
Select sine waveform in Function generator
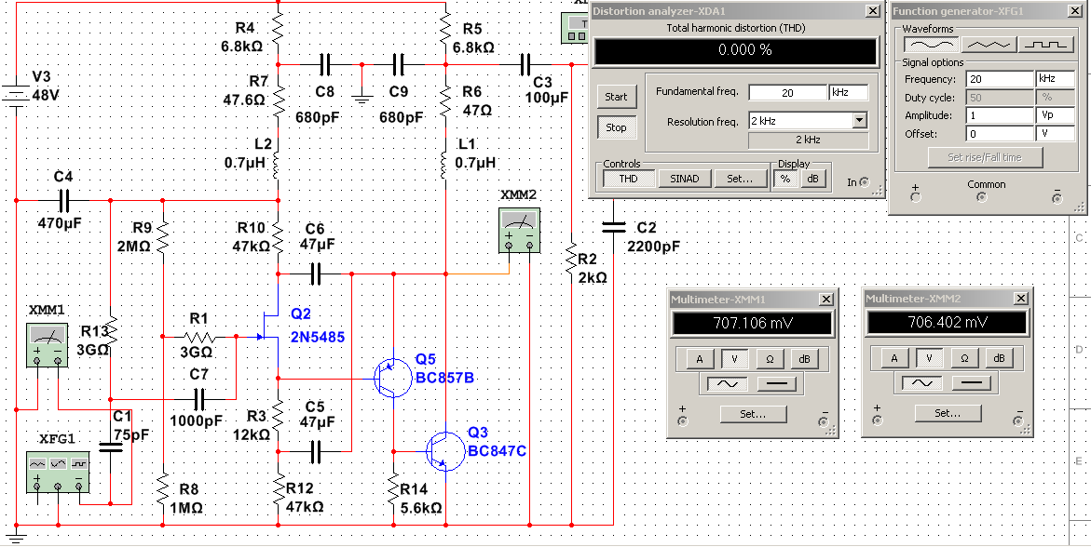point(931,44)
